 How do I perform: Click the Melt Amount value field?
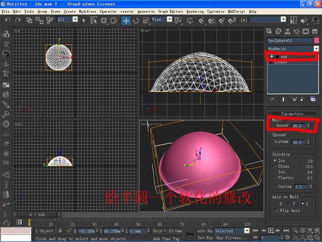299,126
